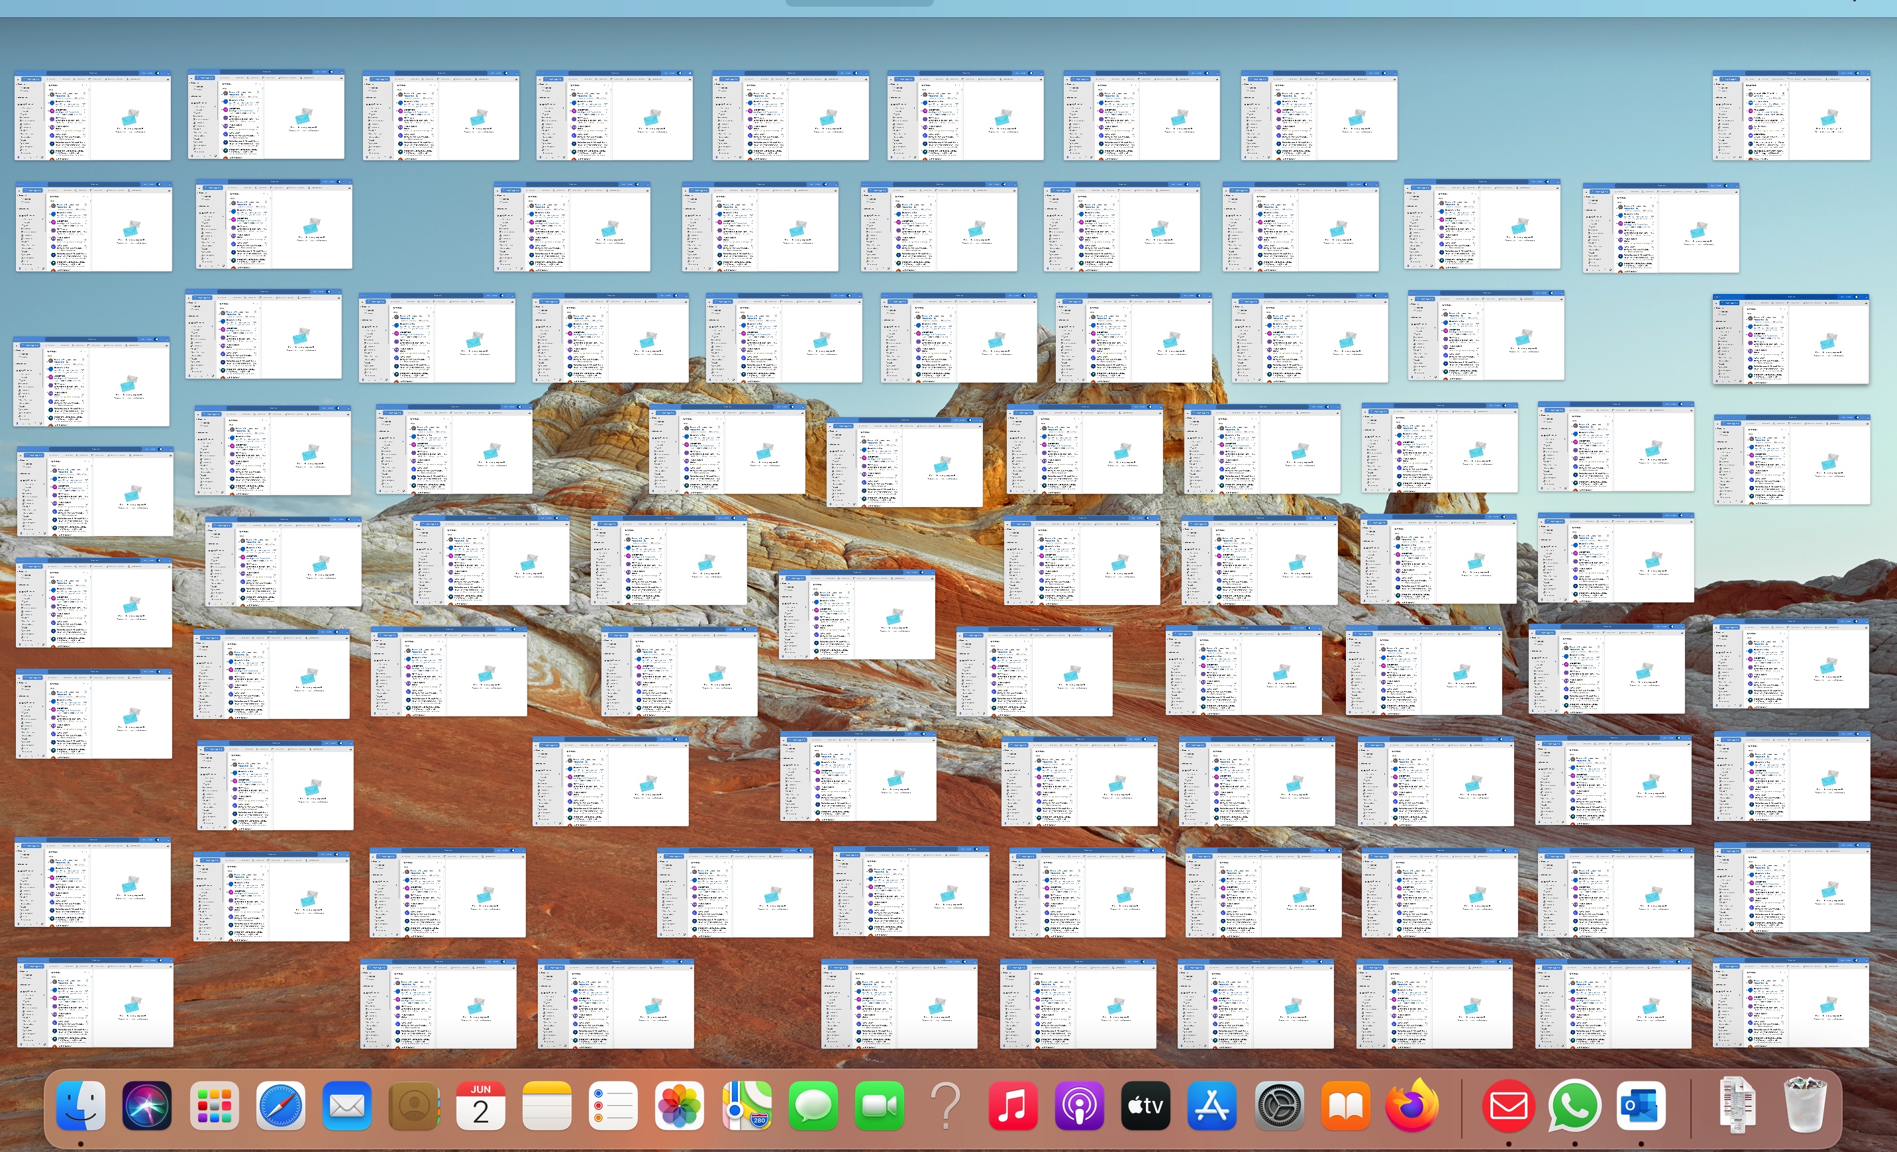The image size is (1897, 1152).
Task: Launch System Preferences gear icon
Action: coord(1279,1106)
